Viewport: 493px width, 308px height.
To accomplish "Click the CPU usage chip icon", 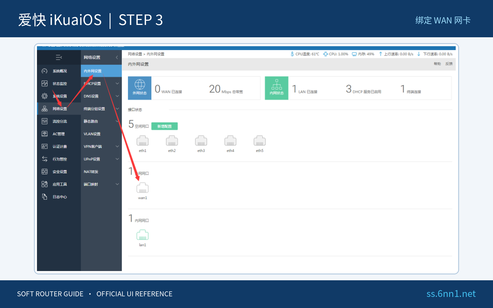I will tap(325, 54).
